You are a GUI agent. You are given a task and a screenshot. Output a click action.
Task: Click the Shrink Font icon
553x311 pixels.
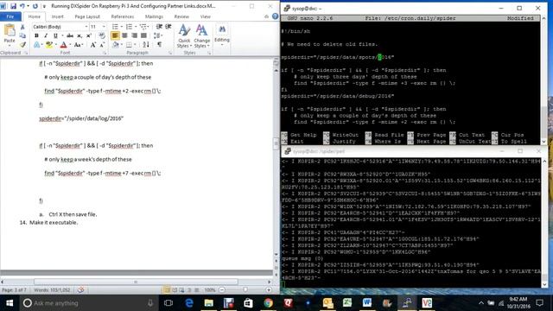tap(102, 45)
